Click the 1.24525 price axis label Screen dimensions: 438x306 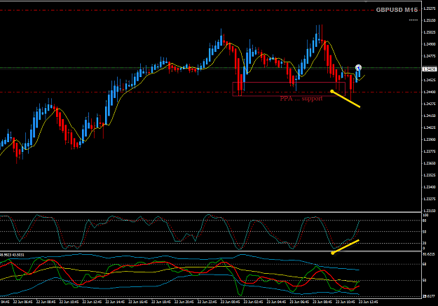point(430,80)
